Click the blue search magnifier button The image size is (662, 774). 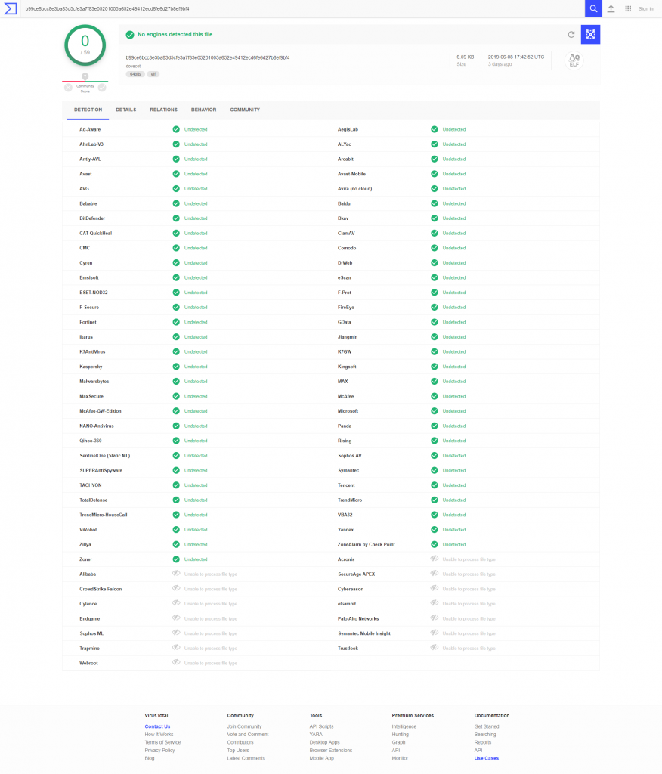click(593, 8)
